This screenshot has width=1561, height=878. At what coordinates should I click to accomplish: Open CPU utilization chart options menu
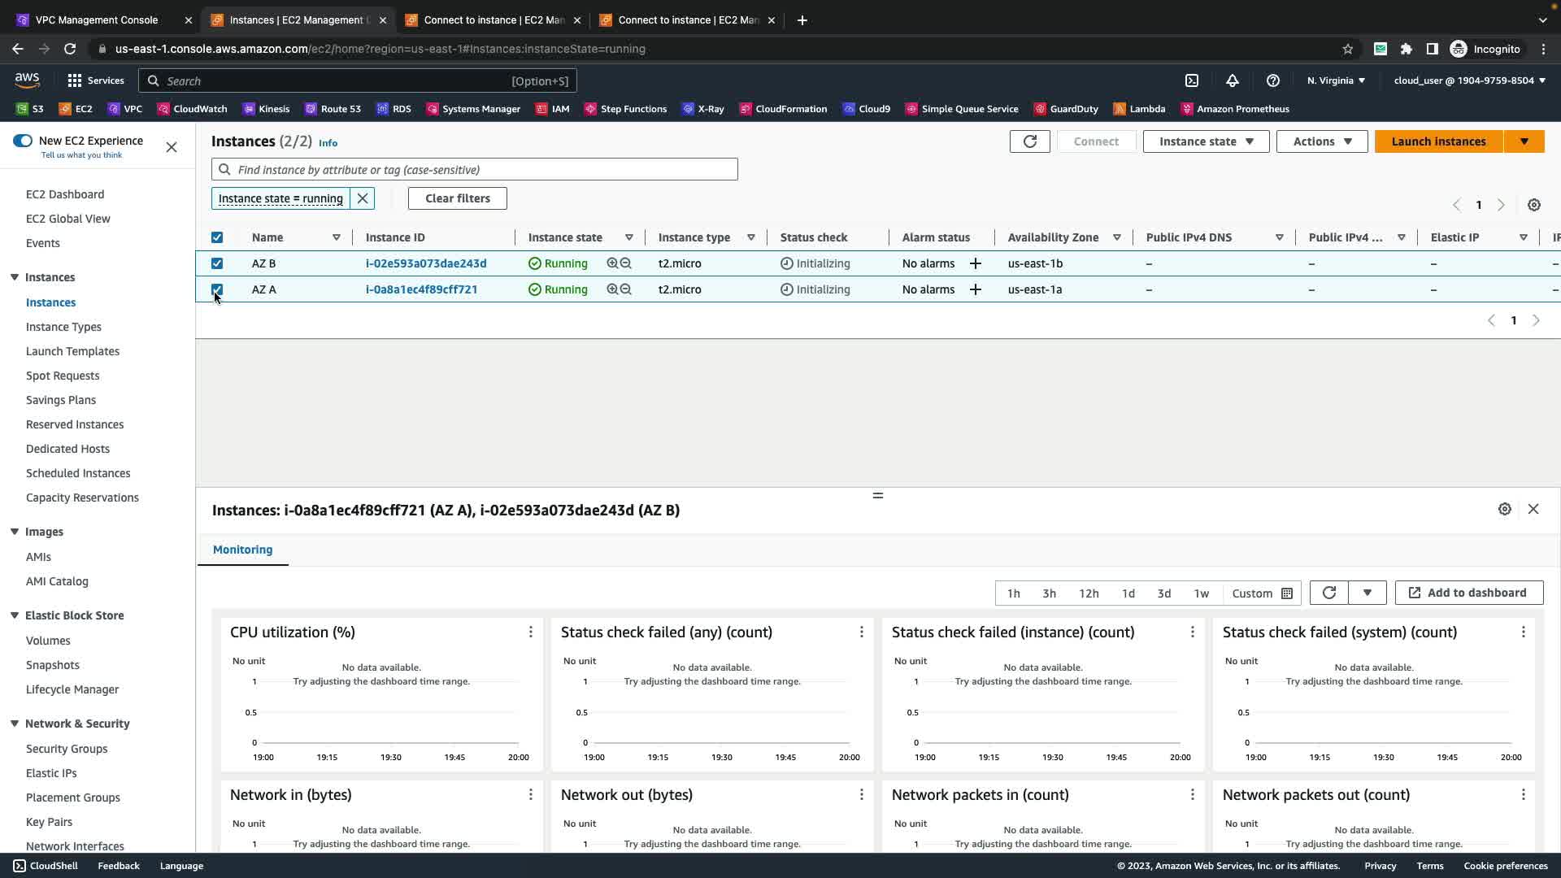tap(531, 632)
